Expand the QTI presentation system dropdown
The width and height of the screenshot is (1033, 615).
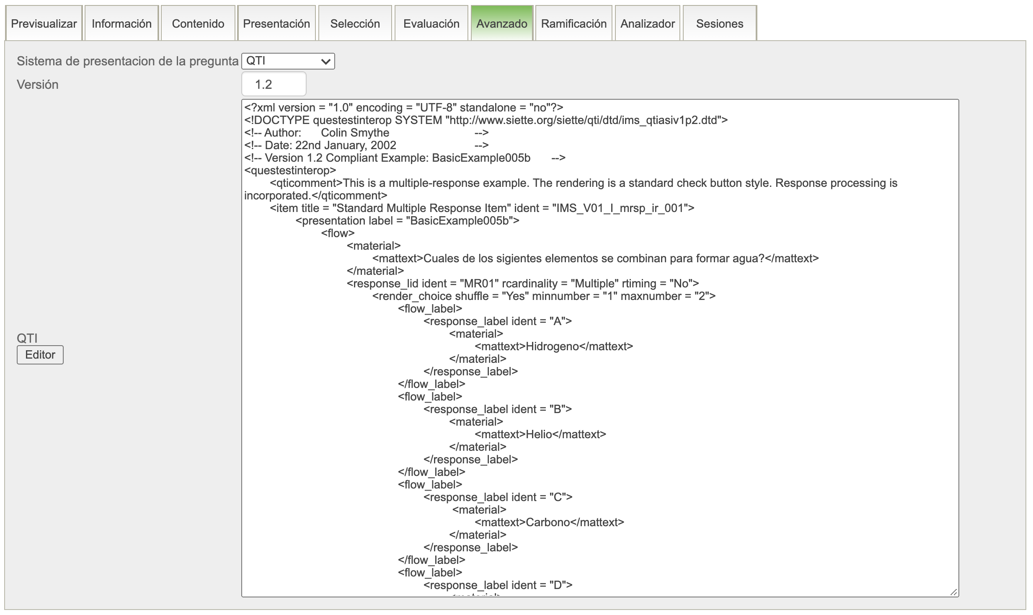click(287, 61)
